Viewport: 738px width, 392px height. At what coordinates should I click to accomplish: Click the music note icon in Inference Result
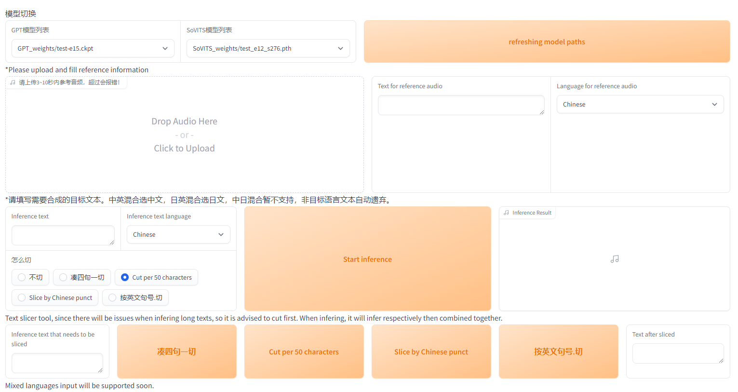click(x=615, y=259)
